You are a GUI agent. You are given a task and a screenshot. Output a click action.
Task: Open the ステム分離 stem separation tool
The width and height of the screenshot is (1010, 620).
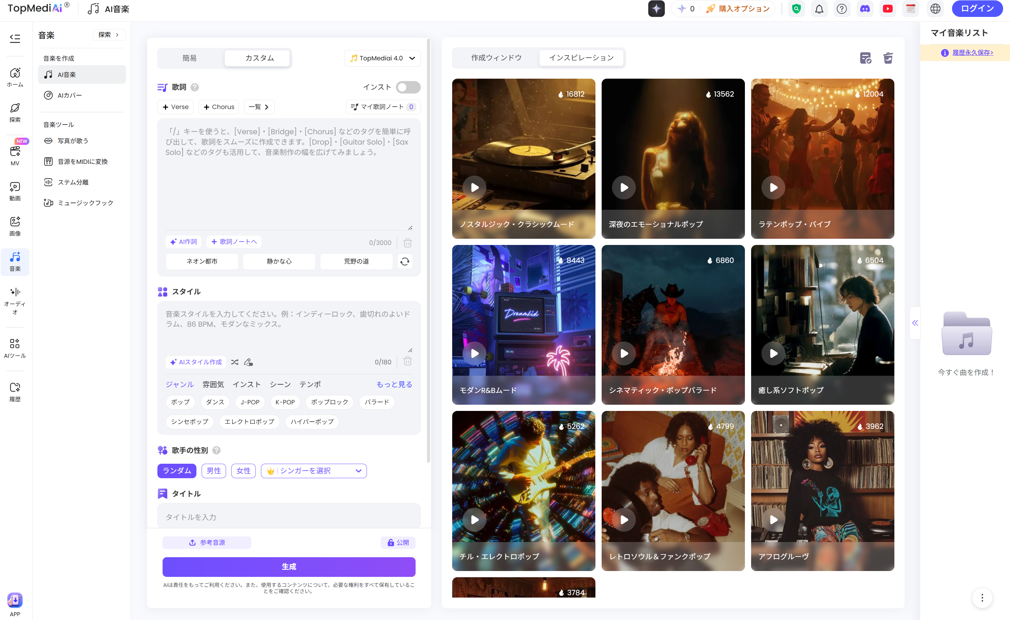click(x=73, y=182)
